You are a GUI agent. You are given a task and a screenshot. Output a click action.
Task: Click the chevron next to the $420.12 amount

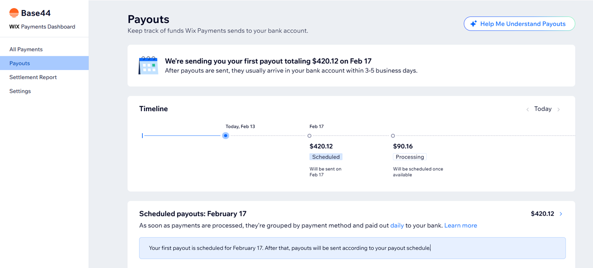coord(560,214)
